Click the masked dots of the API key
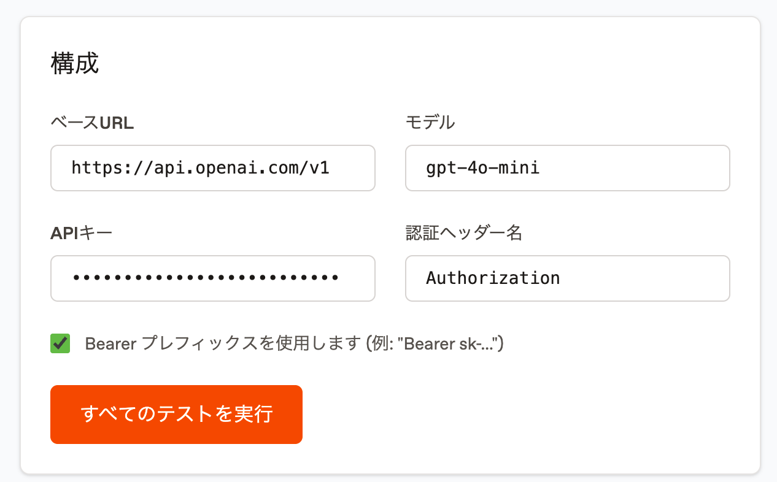 pyautogui.click(x=206, y=278)
